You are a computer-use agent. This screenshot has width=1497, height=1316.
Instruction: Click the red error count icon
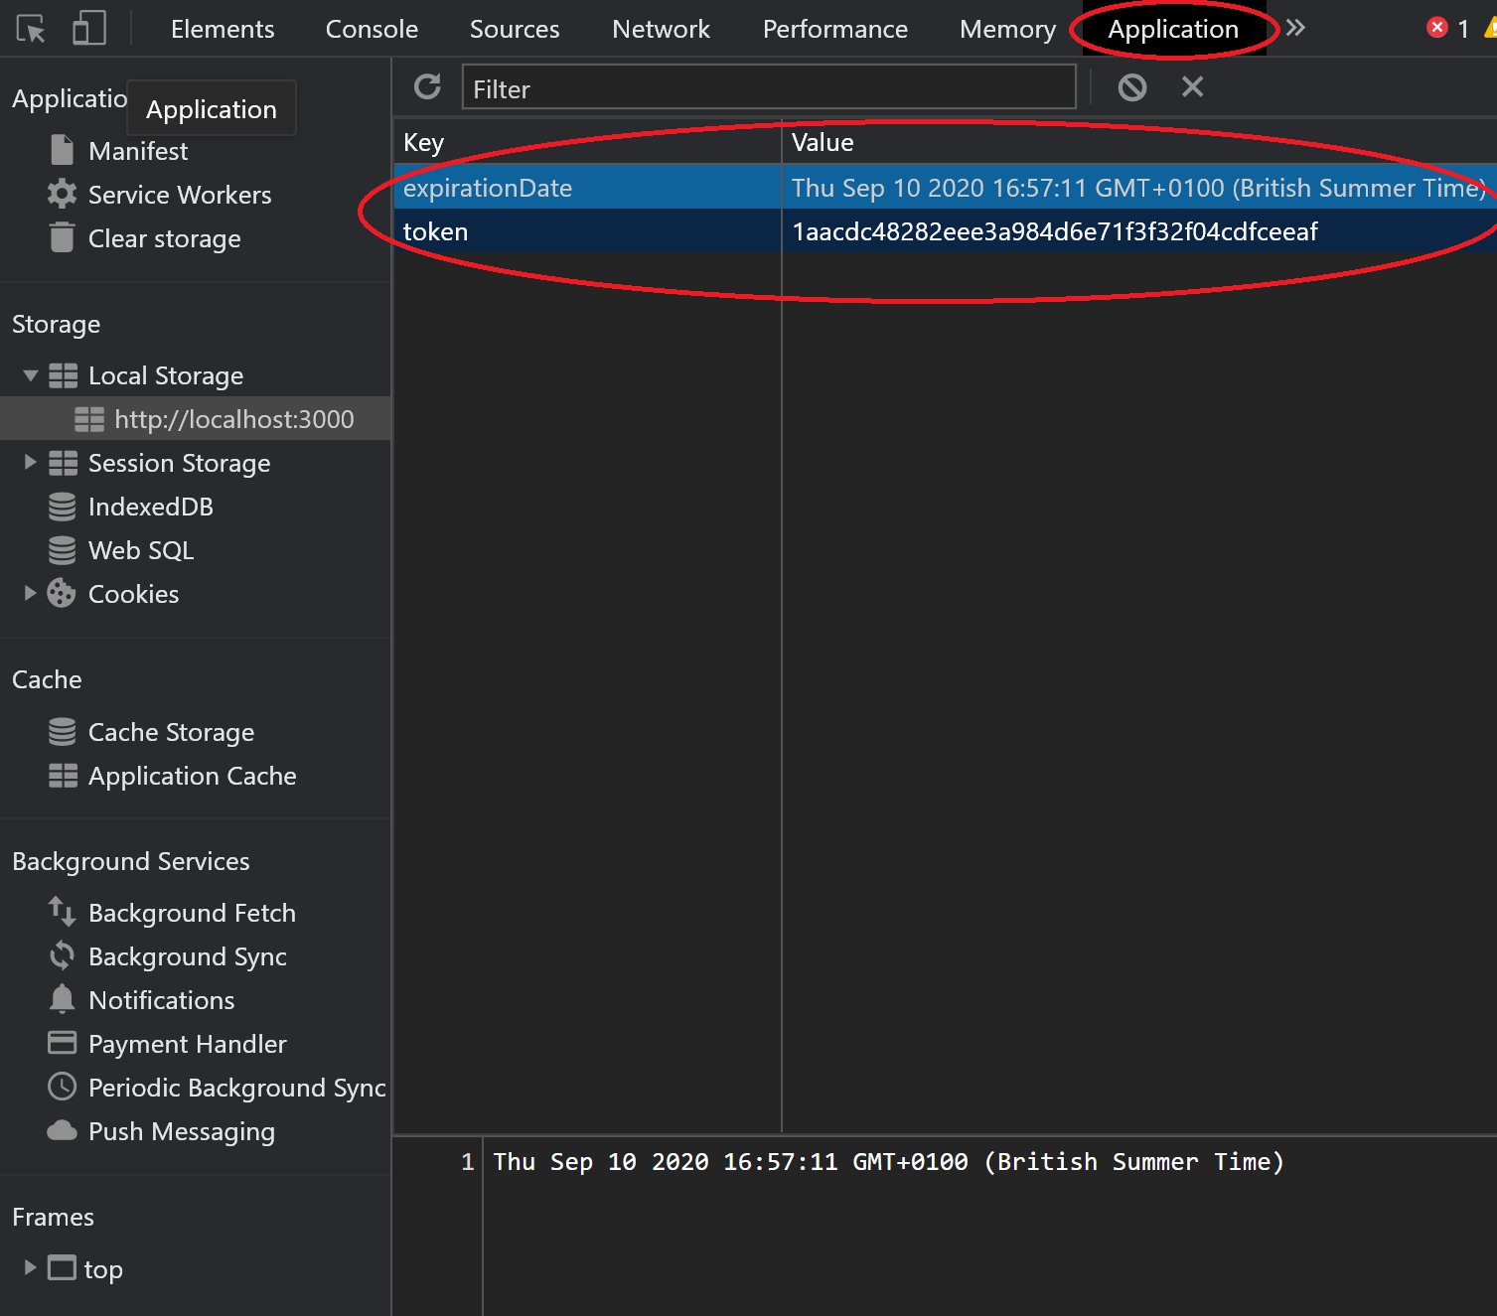tap(1436, 28)
